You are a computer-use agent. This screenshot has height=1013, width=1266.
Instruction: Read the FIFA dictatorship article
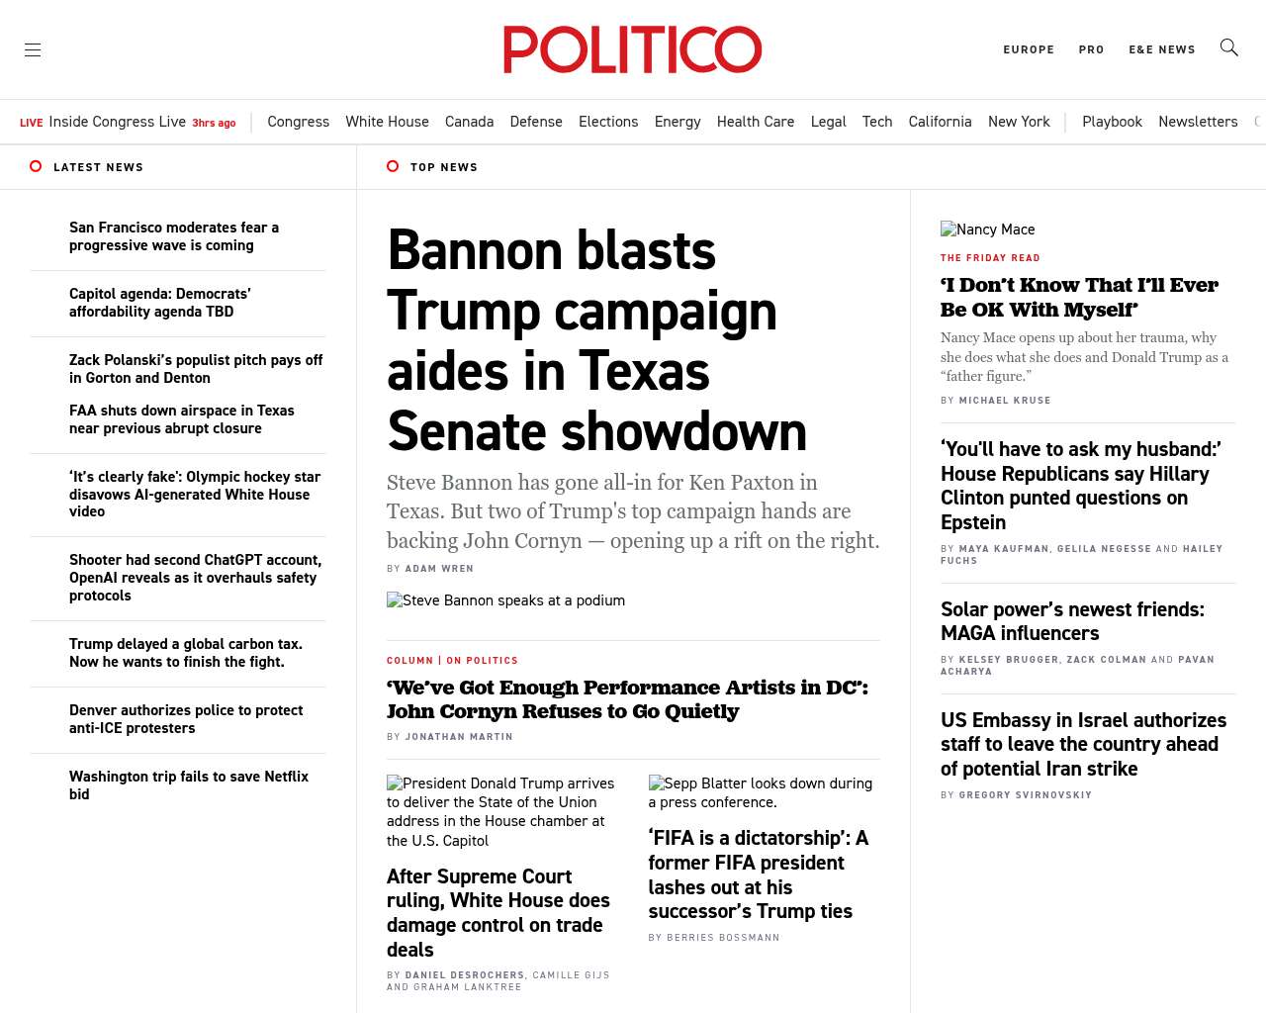[758, 875]
